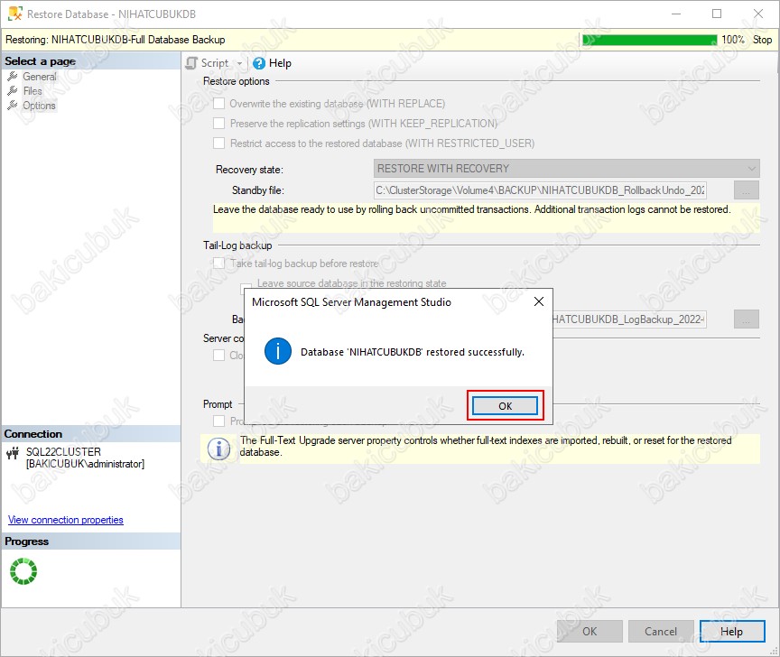
Task: Toggle the Server connections checkbox
Action: 218,355
